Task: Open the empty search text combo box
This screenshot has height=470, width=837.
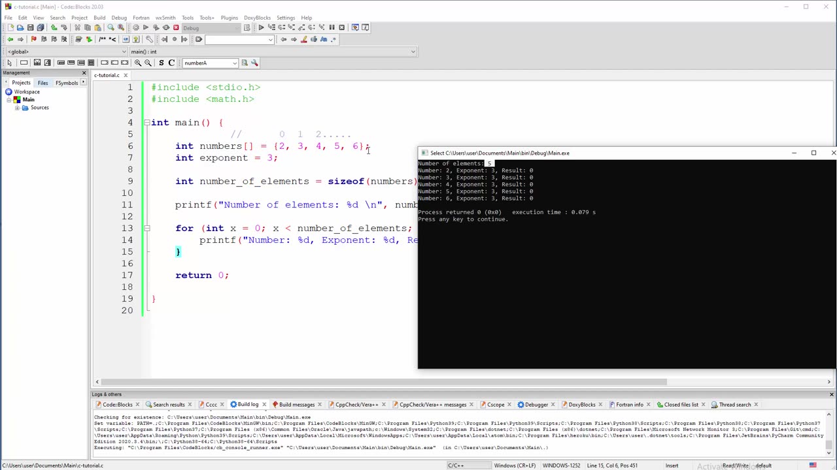Action: click(239, 39)
